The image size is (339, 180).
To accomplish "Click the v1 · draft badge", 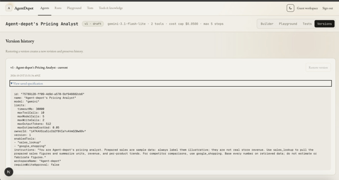I will [93, 24].
